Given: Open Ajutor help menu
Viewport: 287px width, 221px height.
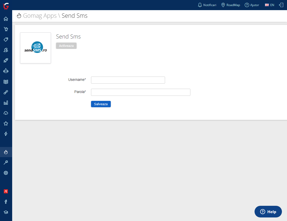Looking at the screenshot, I should 252,5.
